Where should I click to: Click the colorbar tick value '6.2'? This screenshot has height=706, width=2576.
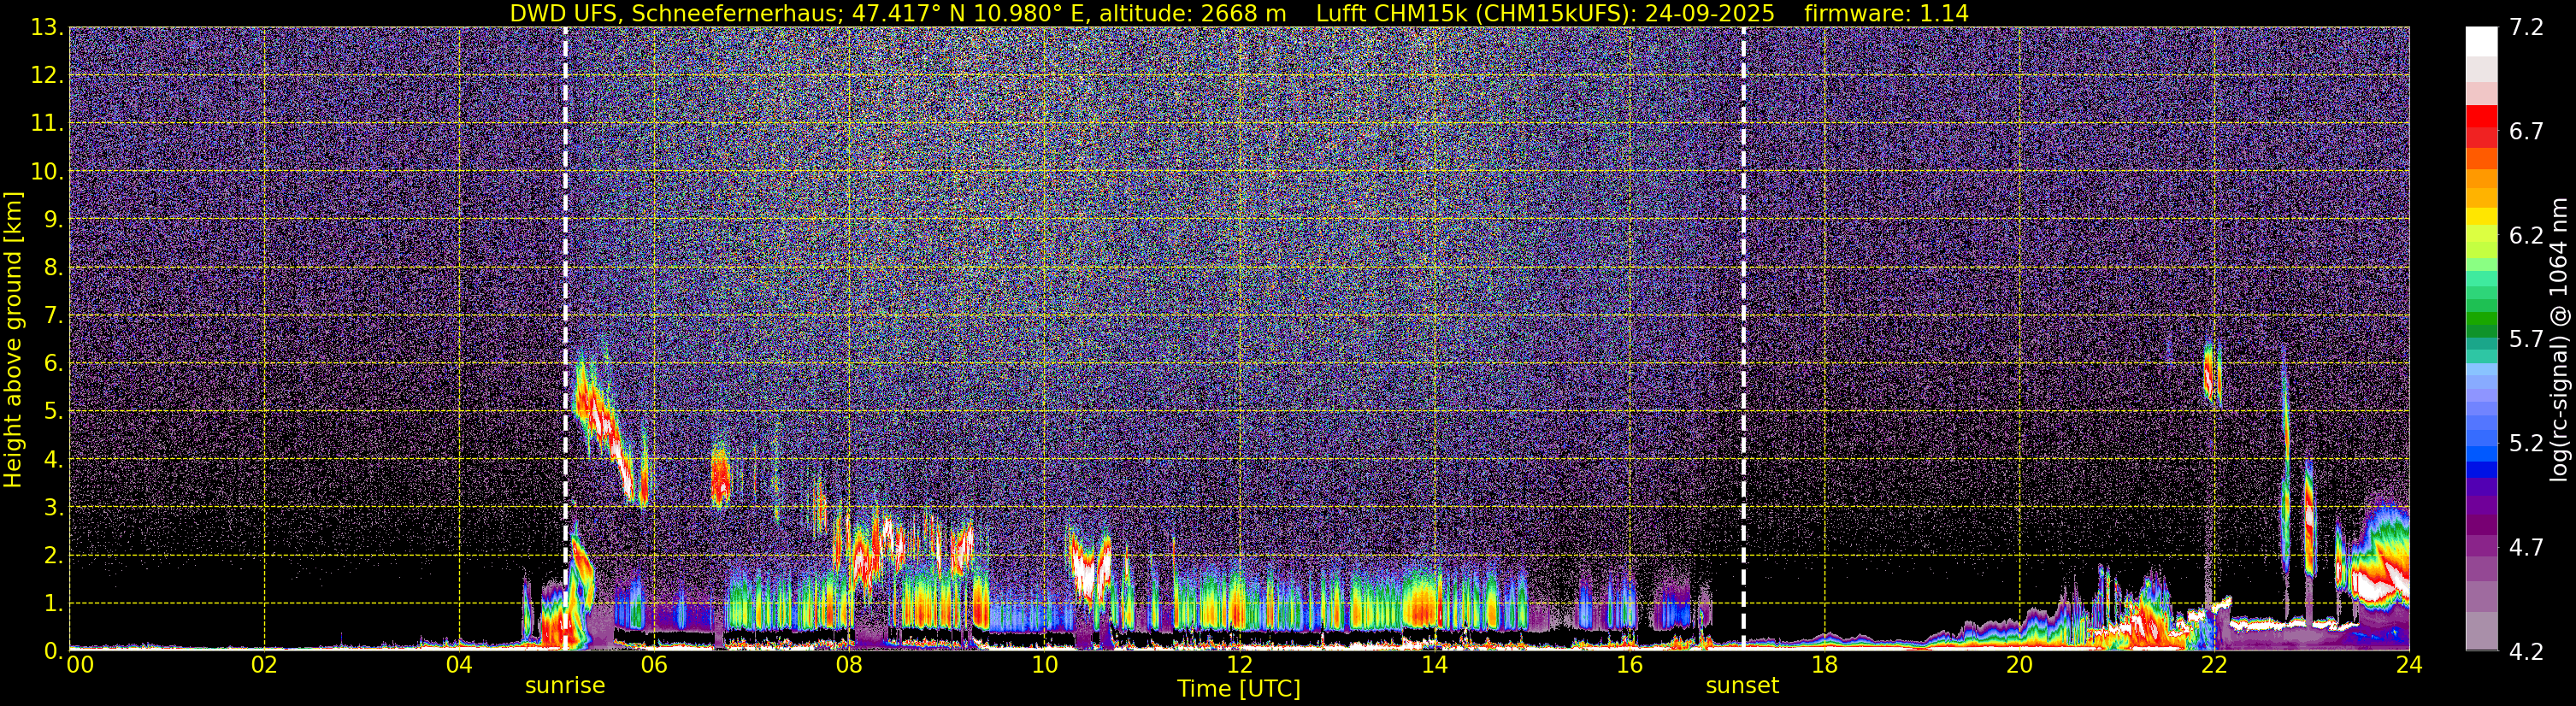(x=2526, y=235)
